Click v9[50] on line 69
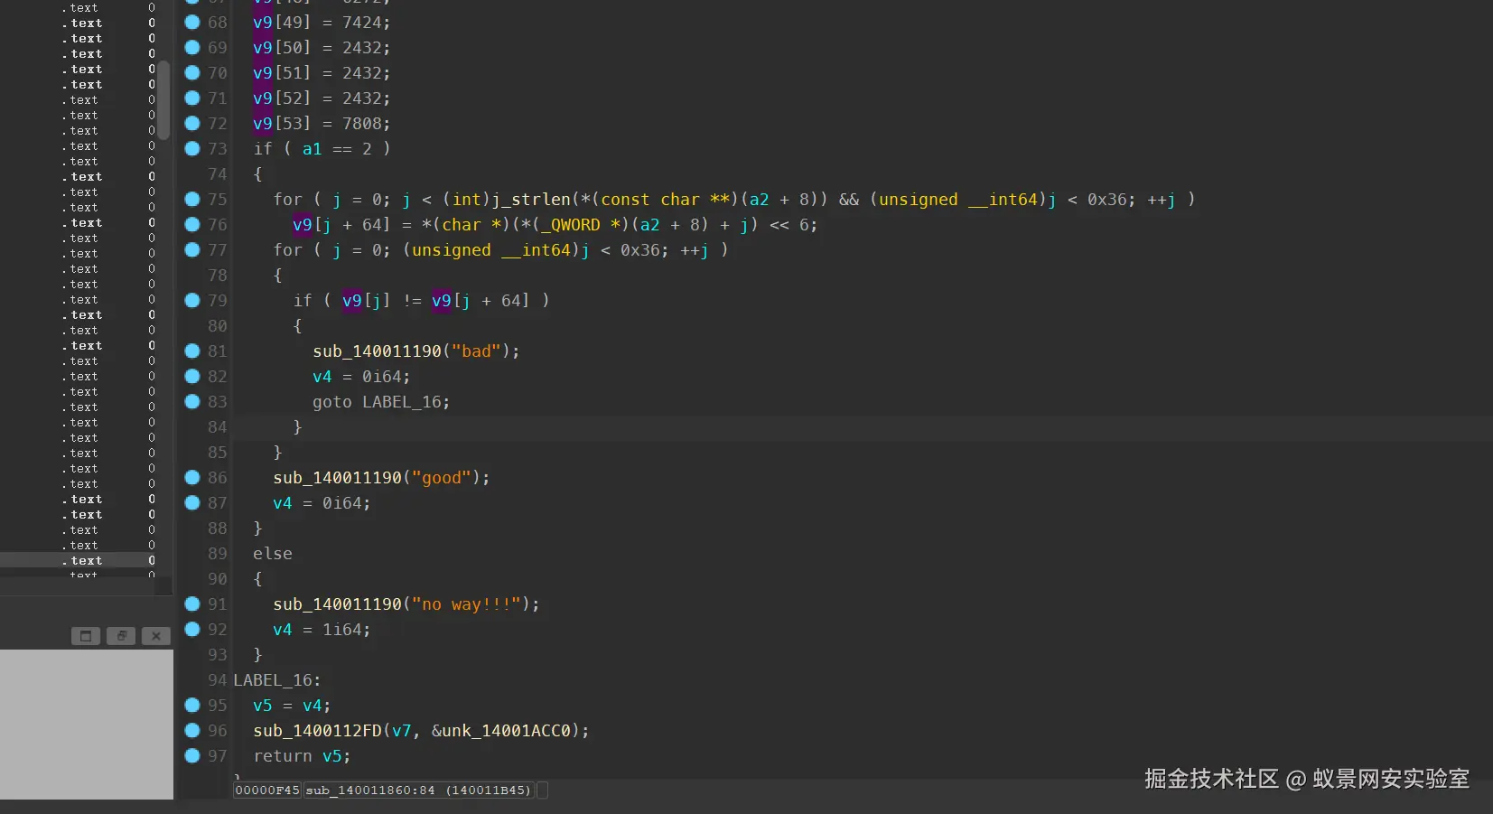This screenshot has height=814, width=1493. tap(282, 47)
